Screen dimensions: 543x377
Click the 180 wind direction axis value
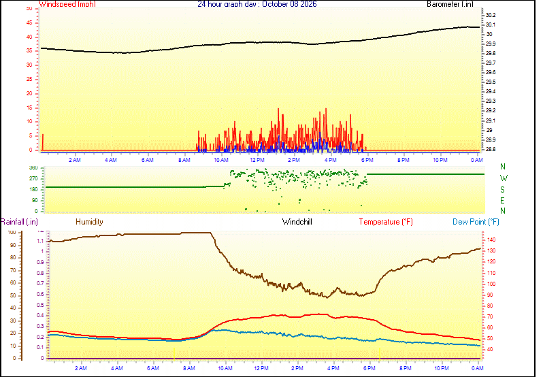point(33,190)
